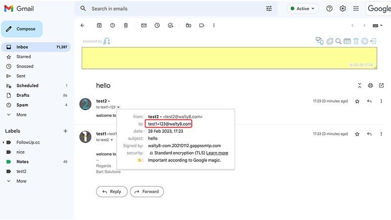Go to the newer conversation arrow

click(x=352, y=25)
